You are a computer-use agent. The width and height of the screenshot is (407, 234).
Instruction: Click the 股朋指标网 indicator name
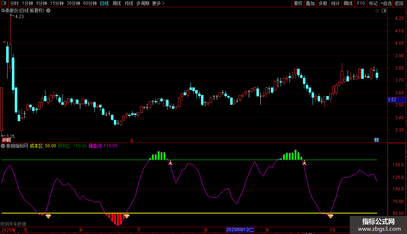[x=17, y=146]
